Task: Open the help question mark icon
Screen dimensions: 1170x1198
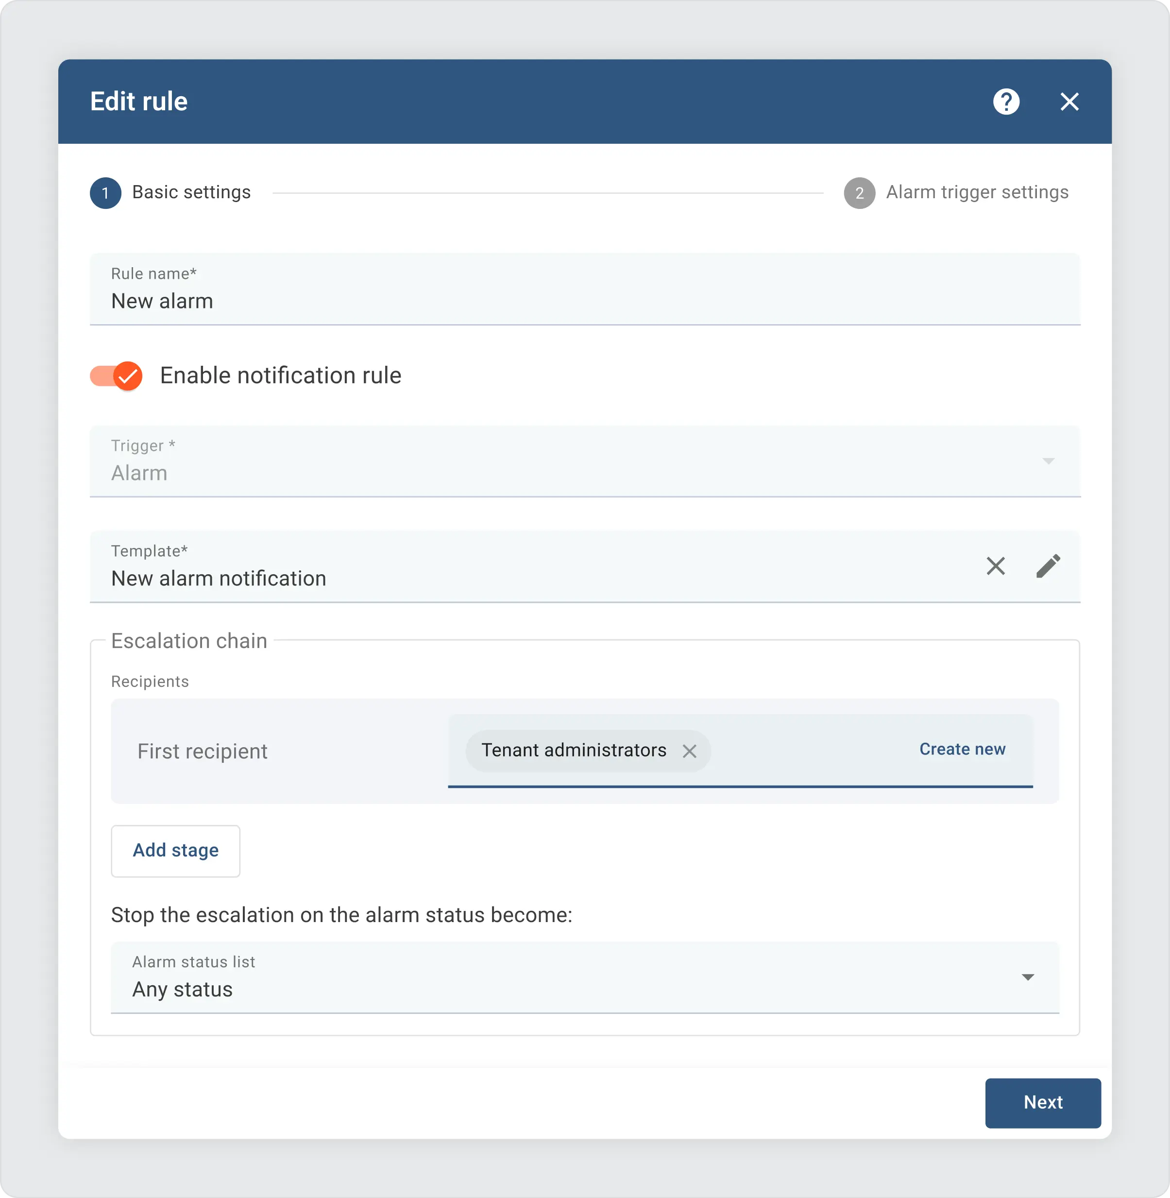Action: coord(1006,102)
